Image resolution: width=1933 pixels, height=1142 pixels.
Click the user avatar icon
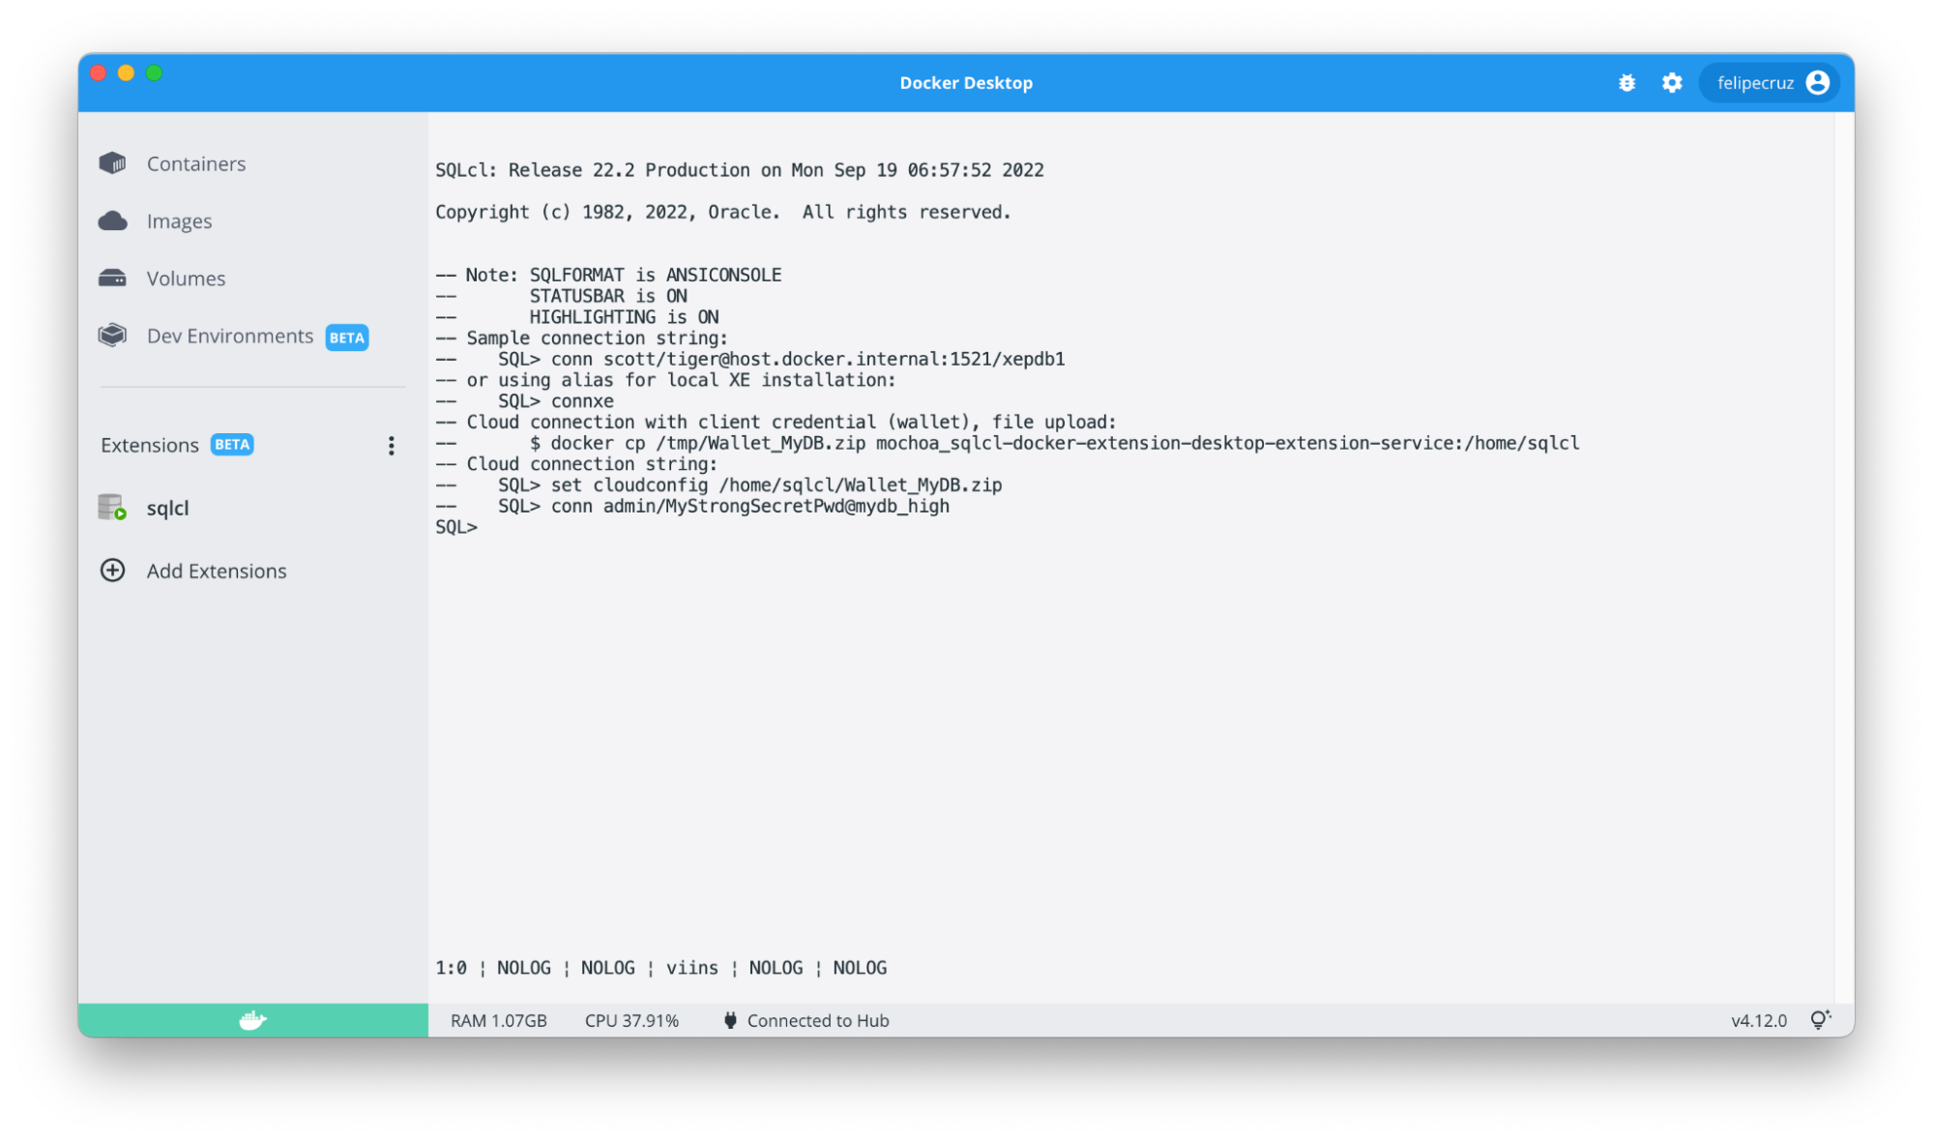tap(1817, 83)
